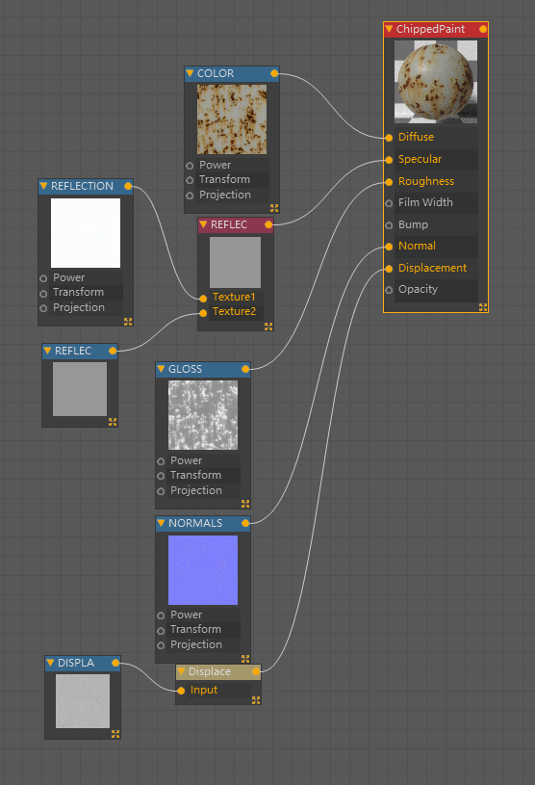The width and height of the screenshot is (535, 785).
Task: Collapse the ChippedPaint material node
Action: point(389,29)
